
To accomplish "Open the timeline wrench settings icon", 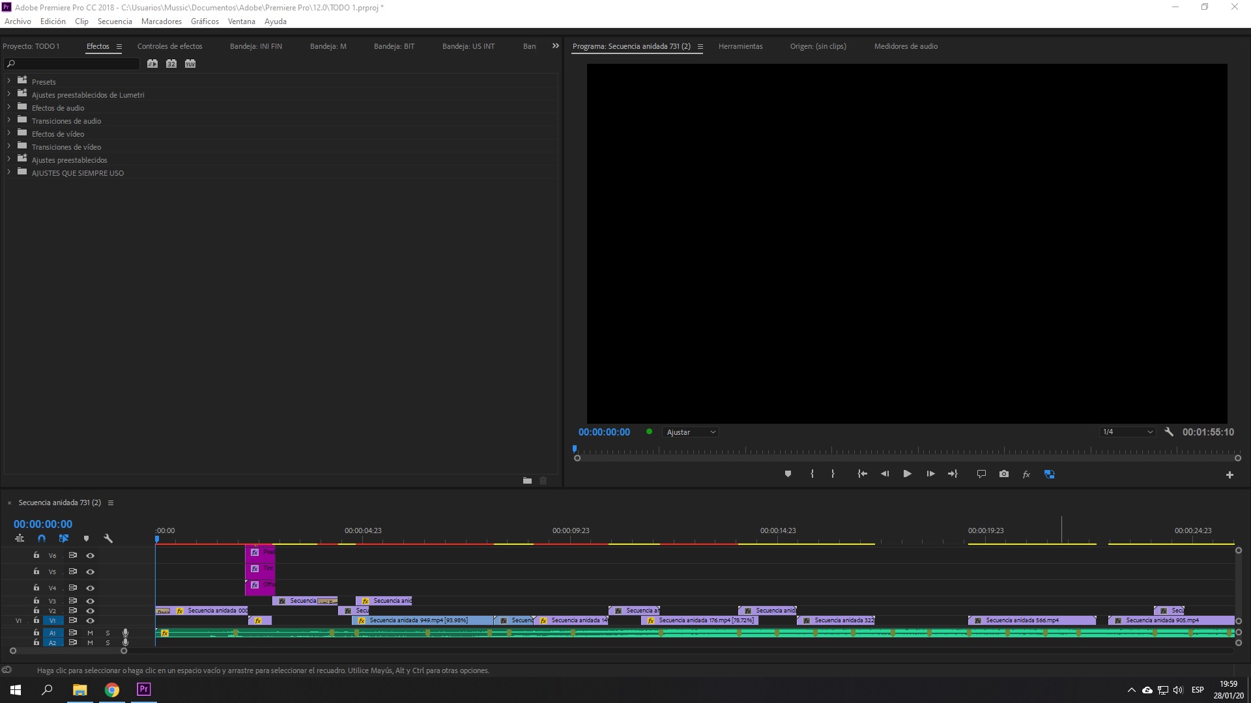I will (108, 538).
